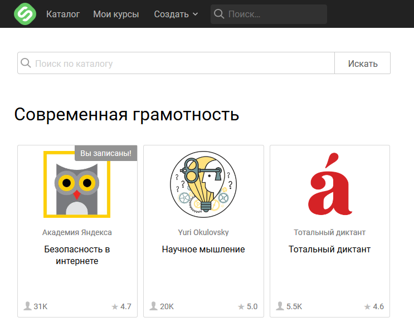Click the Вы записаны! badge
The height and width of the screenshot is (322, 414).
pyautogui.click(x=106, y=153)
